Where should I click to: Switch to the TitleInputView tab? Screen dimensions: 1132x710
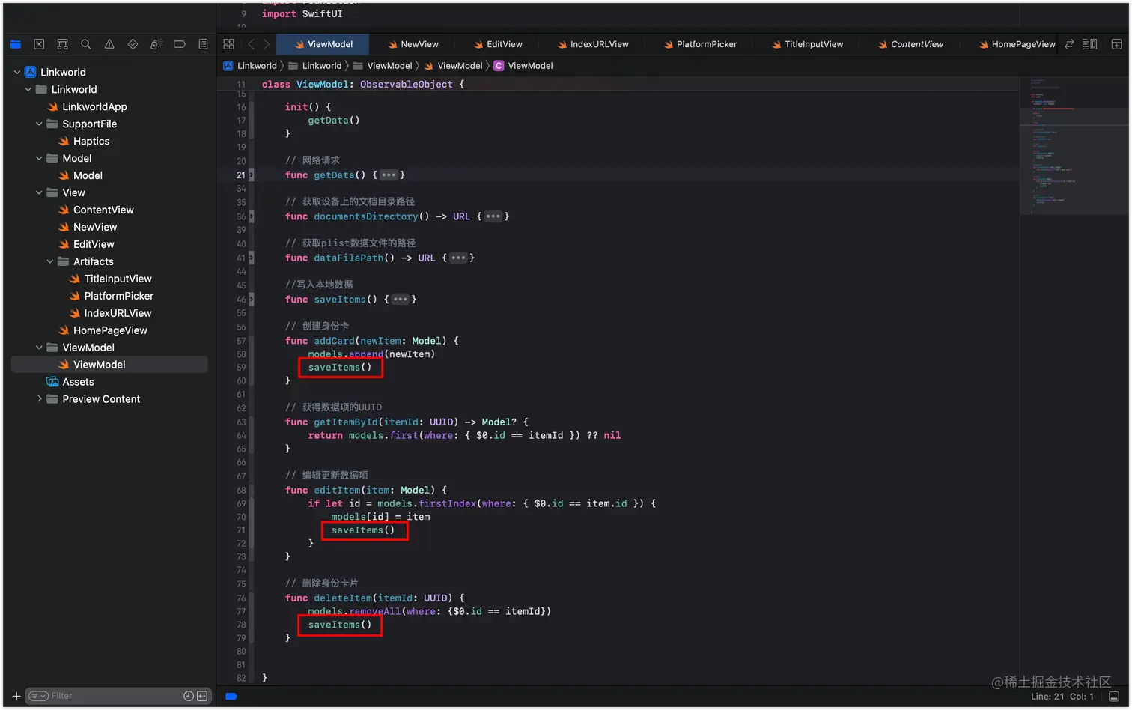tap(807, 44)
